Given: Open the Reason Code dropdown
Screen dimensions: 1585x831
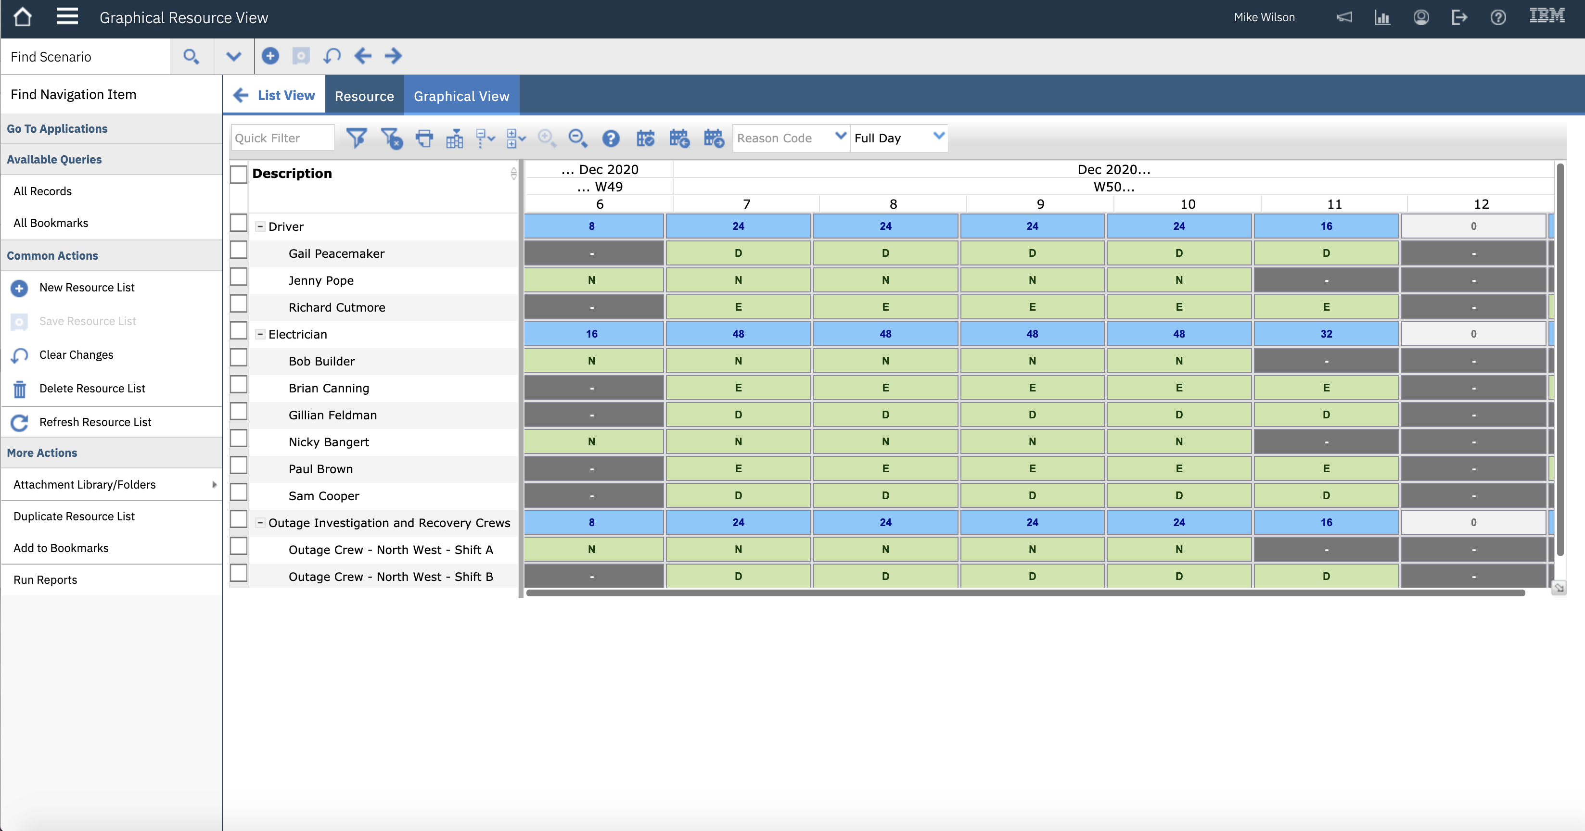Looking at the screenshot, I should pyautogui.click(x=840, y=137).
